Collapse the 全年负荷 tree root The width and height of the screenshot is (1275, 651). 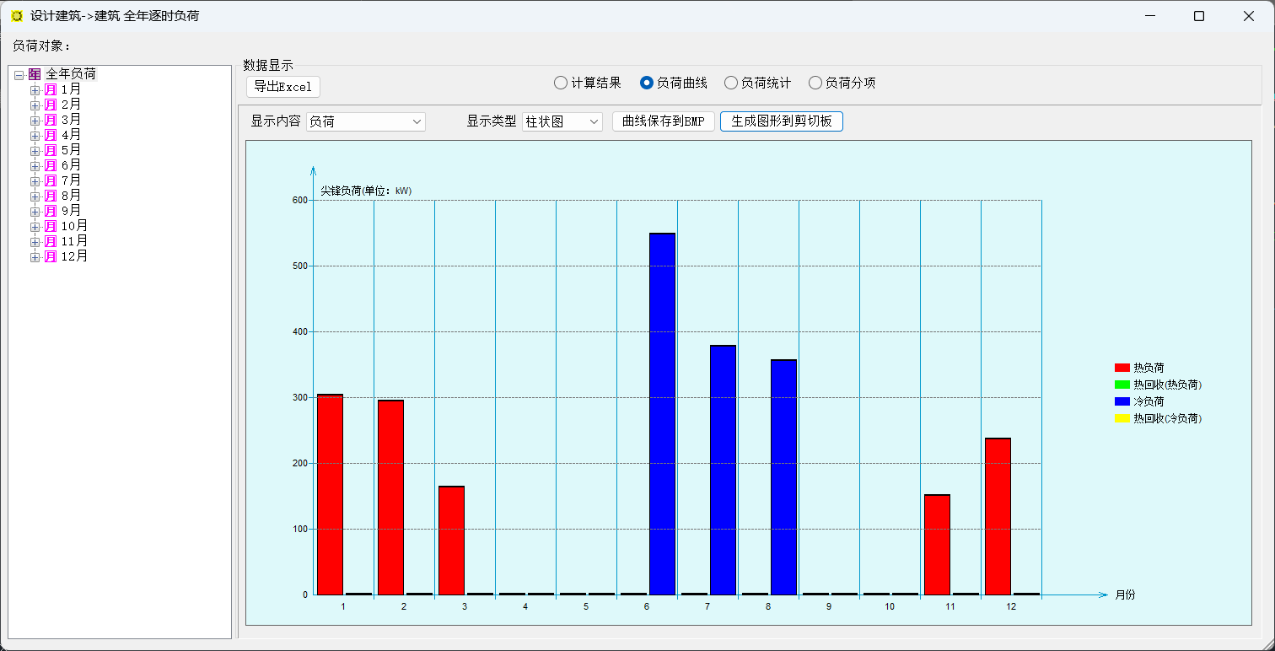click(19, 75)
